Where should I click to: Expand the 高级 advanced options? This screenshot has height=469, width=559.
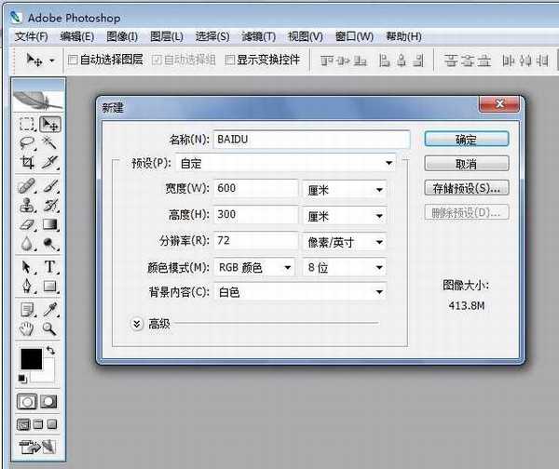click(x=137, y=324)
